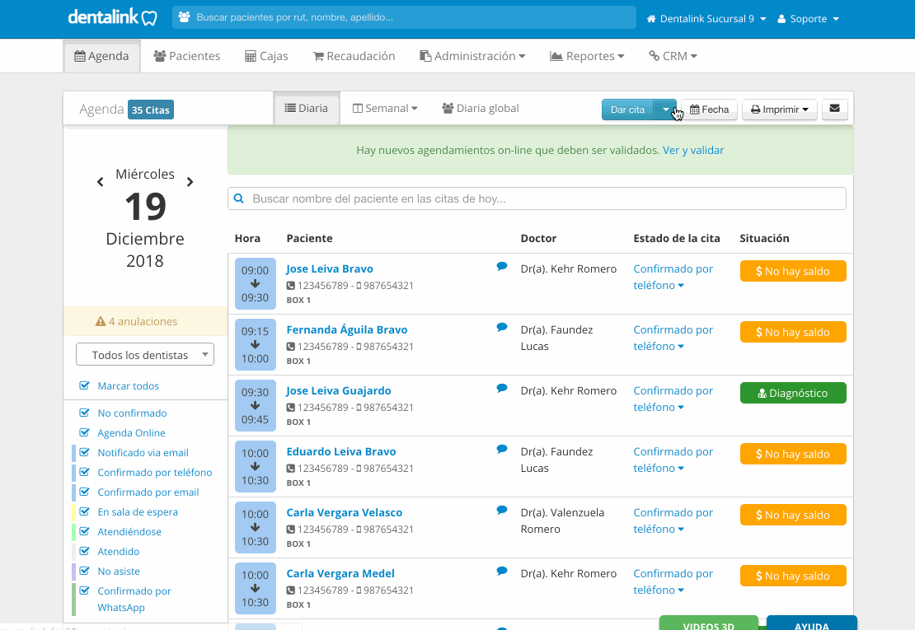Open the Reportes menu
This screenshot has width=915, height=630.
point(587,56)
